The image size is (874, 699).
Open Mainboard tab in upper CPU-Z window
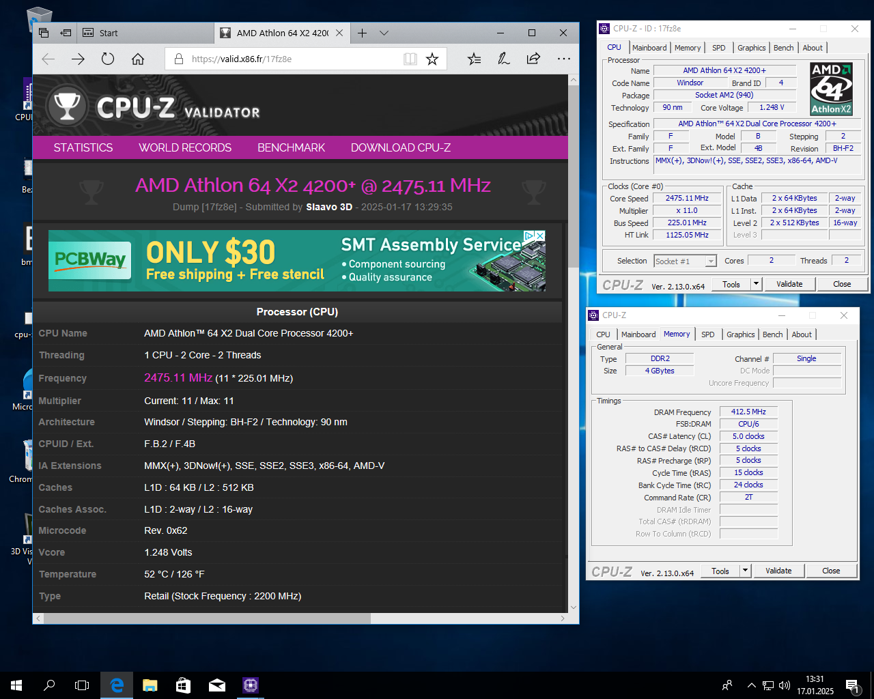[649, 48]
